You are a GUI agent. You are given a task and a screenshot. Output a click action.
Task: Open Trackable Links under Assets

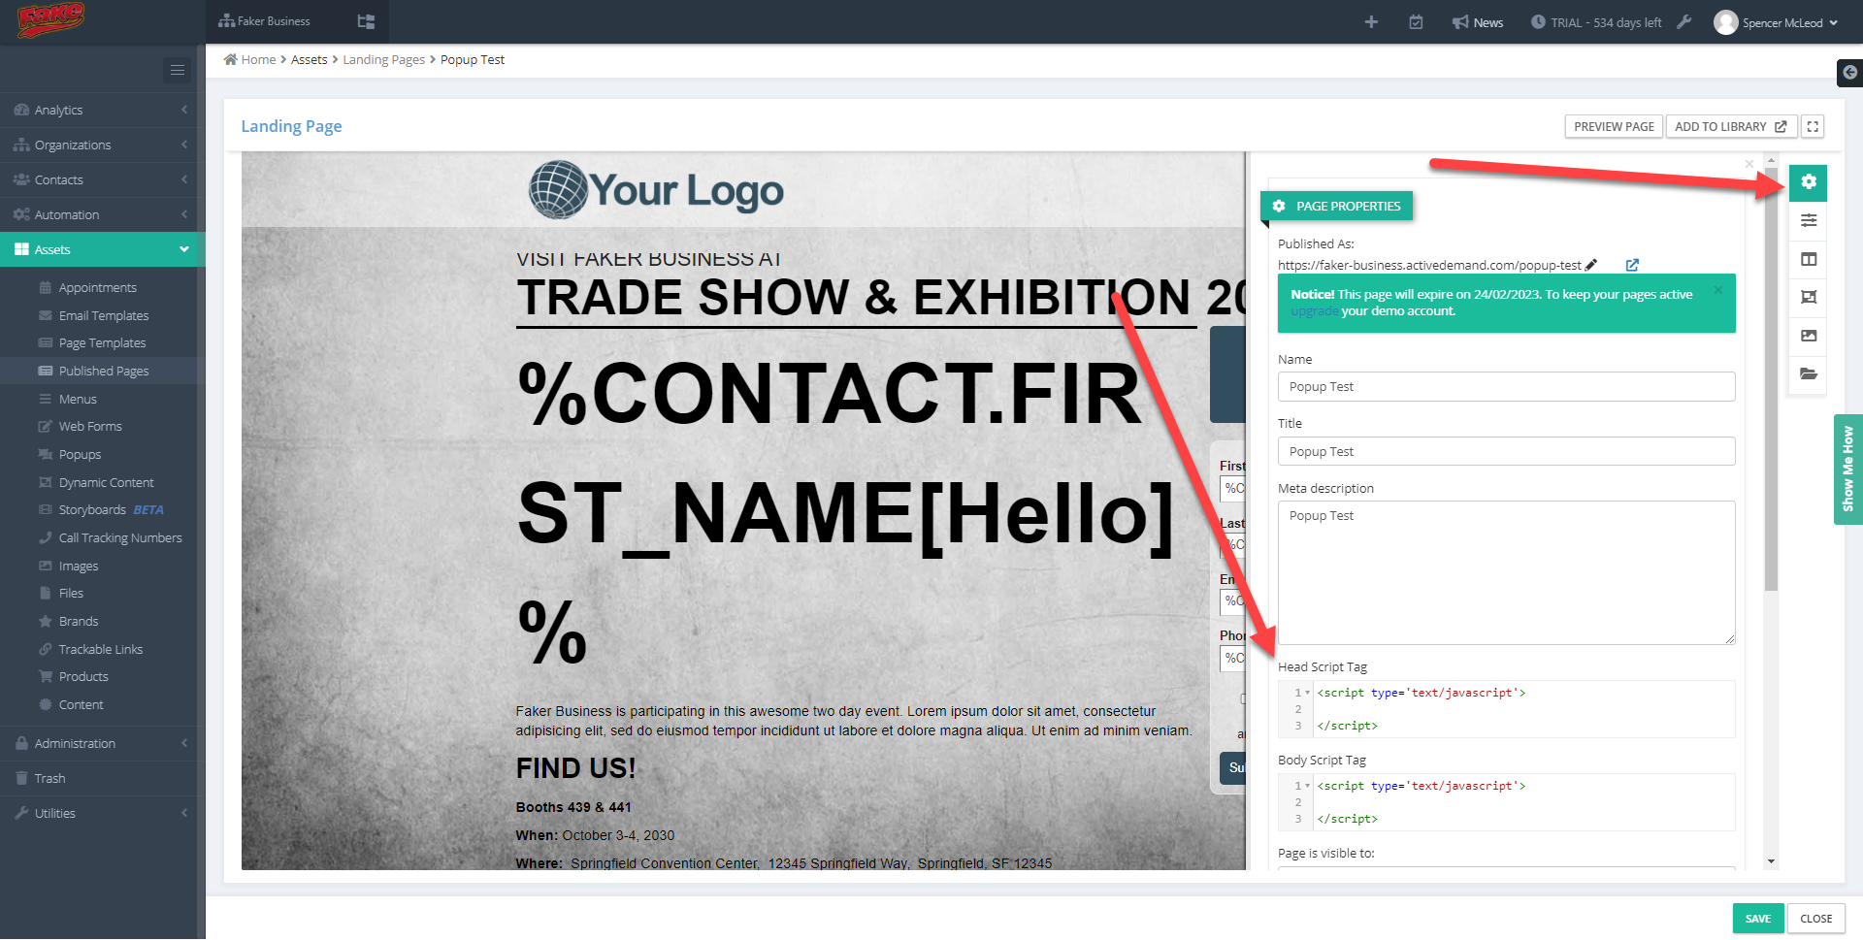(x=100, y=650)
